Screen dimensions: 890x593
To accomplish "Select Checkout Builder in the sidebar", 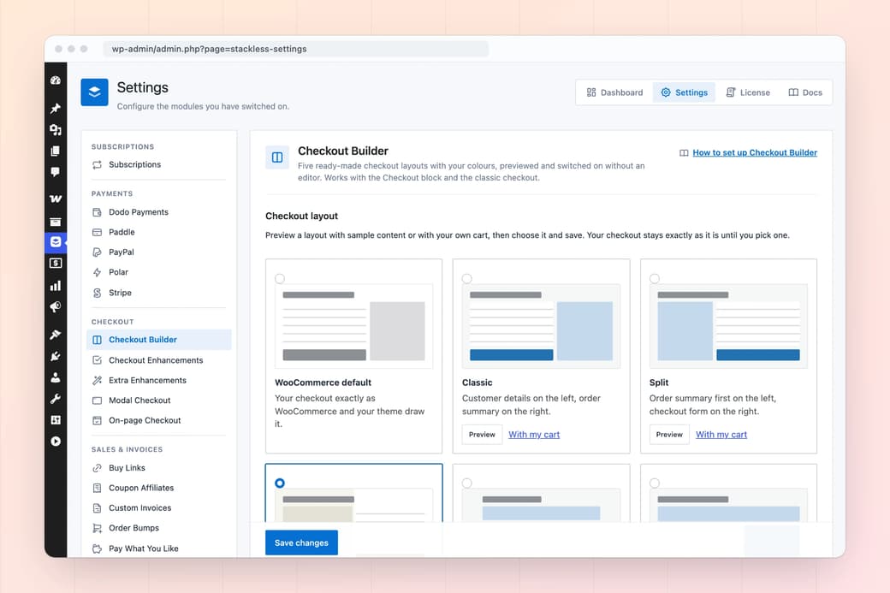I will coord(158,340).
